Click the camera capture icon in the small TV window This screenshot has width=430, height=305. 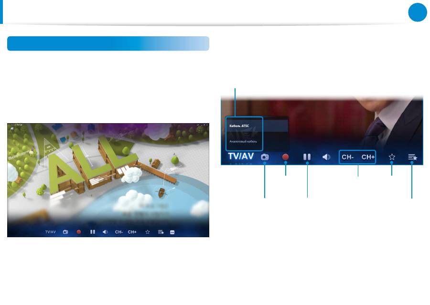[65, 232]
